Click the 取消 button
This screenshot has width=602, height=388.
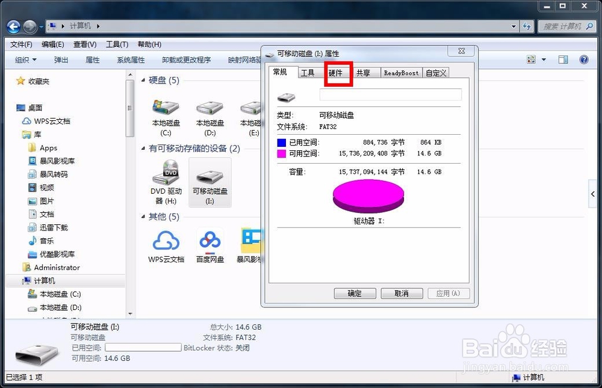(x=402, y=294)
